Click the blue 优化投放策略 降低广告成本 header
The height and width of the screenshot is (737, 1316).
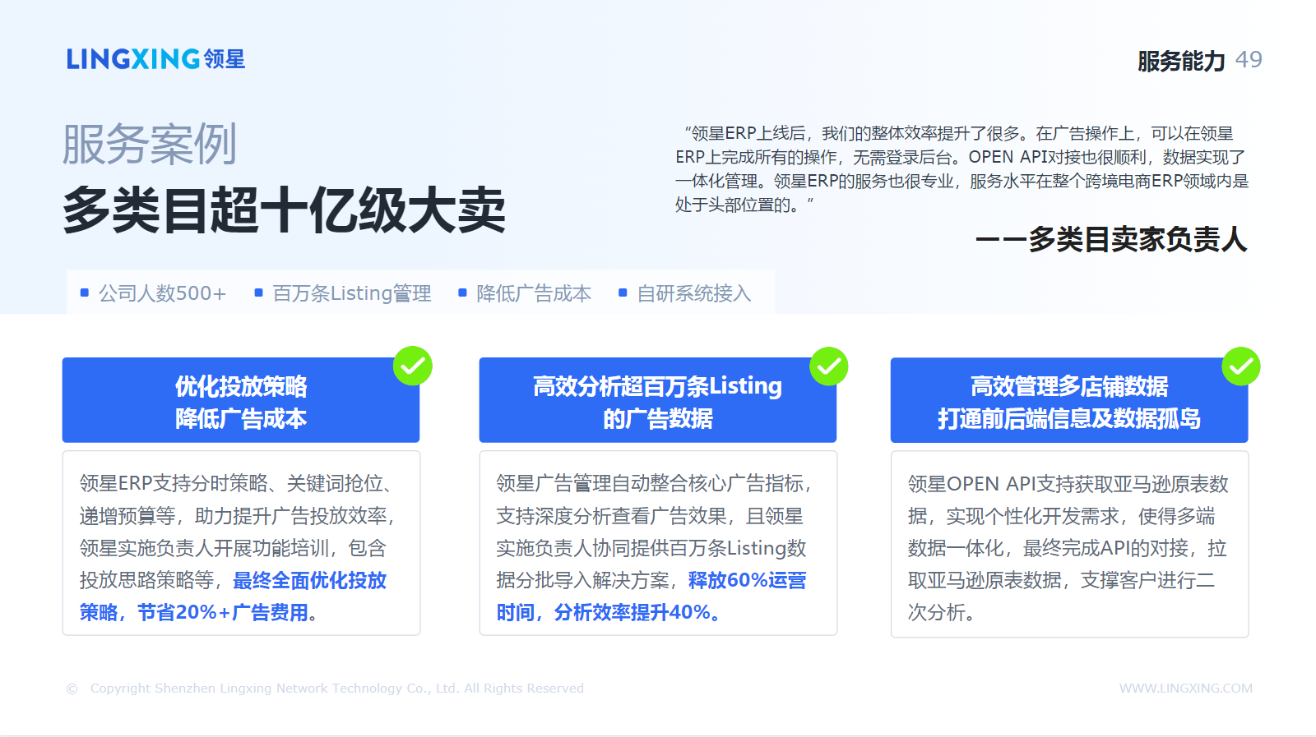coord(241,400)
